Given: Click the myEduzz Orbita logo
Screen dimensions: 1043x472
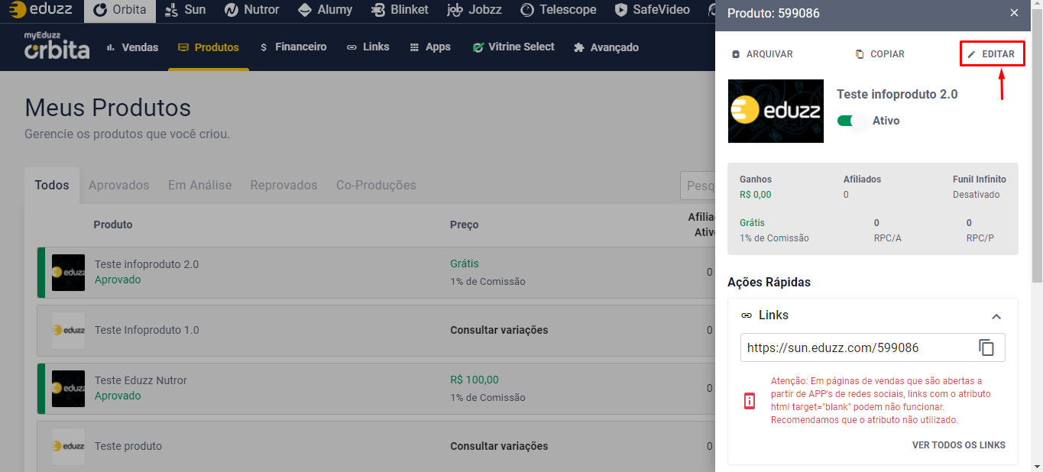Looking at the screenshot, I should point(57,47).
